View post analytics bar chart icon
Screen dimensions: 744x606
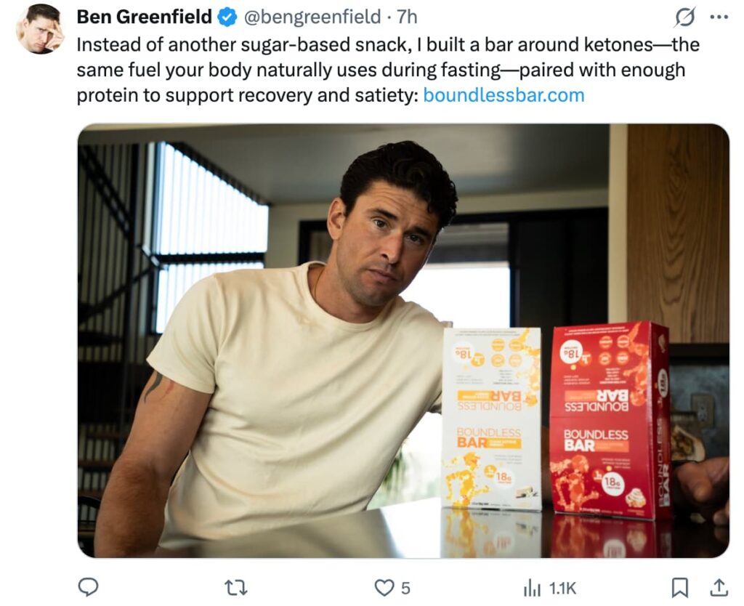(532, 589)
